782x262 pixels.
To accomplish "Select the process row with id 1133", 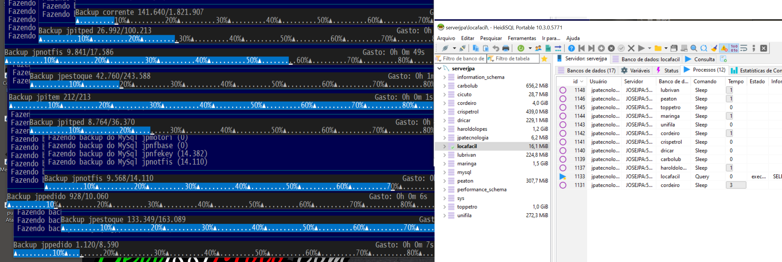I will tap(669, 176).
